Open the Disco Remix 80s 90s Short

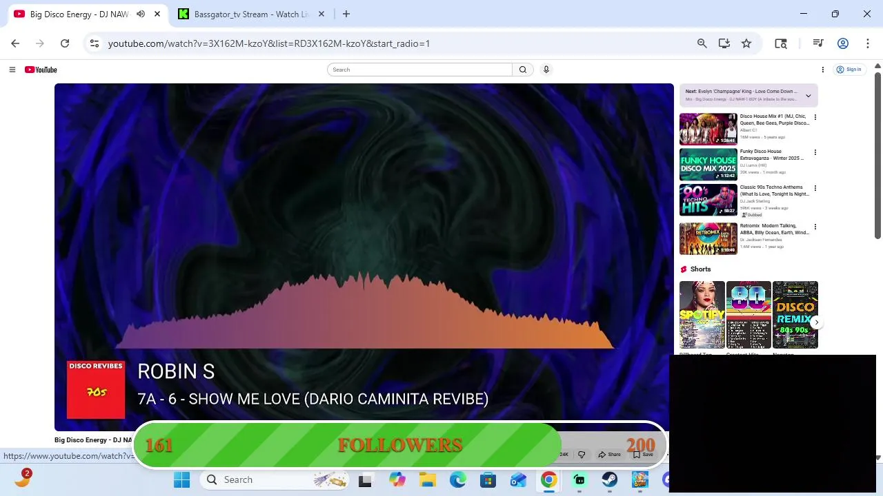(795, 315)
